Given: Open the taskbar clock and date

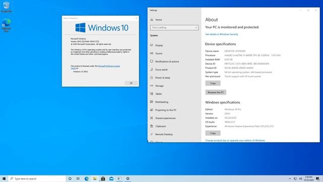Looking at the screenshot, I should [308, 178].
